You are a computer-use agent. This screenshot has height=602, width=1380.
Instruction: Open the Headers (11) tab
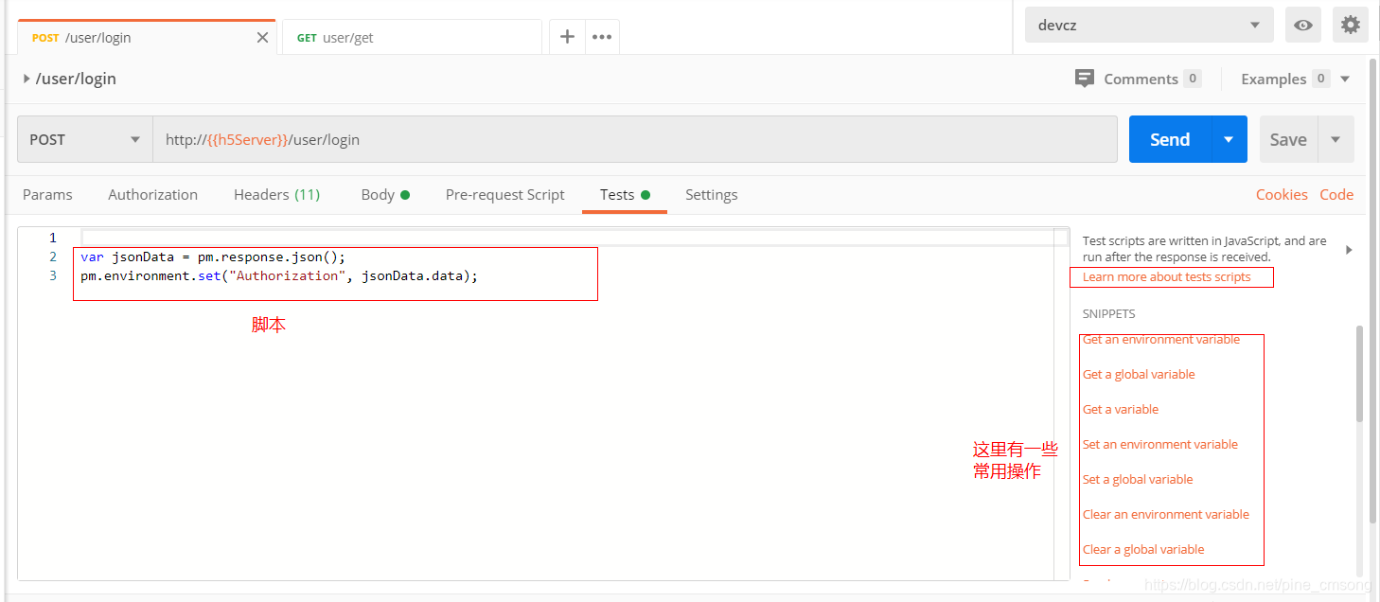(276, 194)
